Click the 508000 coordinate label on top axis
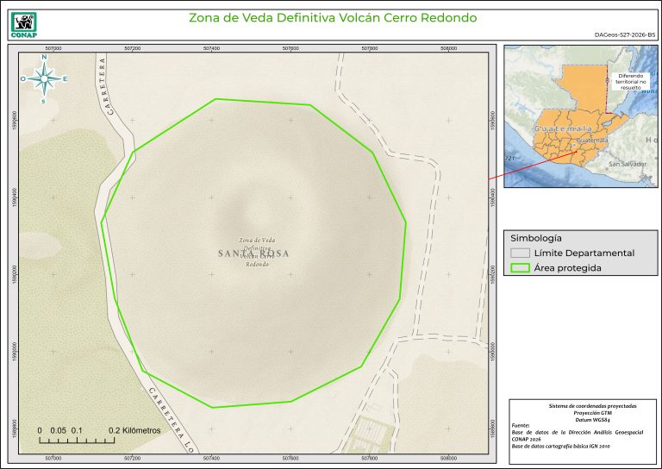 pyautogui.click(x=447, y=48)
